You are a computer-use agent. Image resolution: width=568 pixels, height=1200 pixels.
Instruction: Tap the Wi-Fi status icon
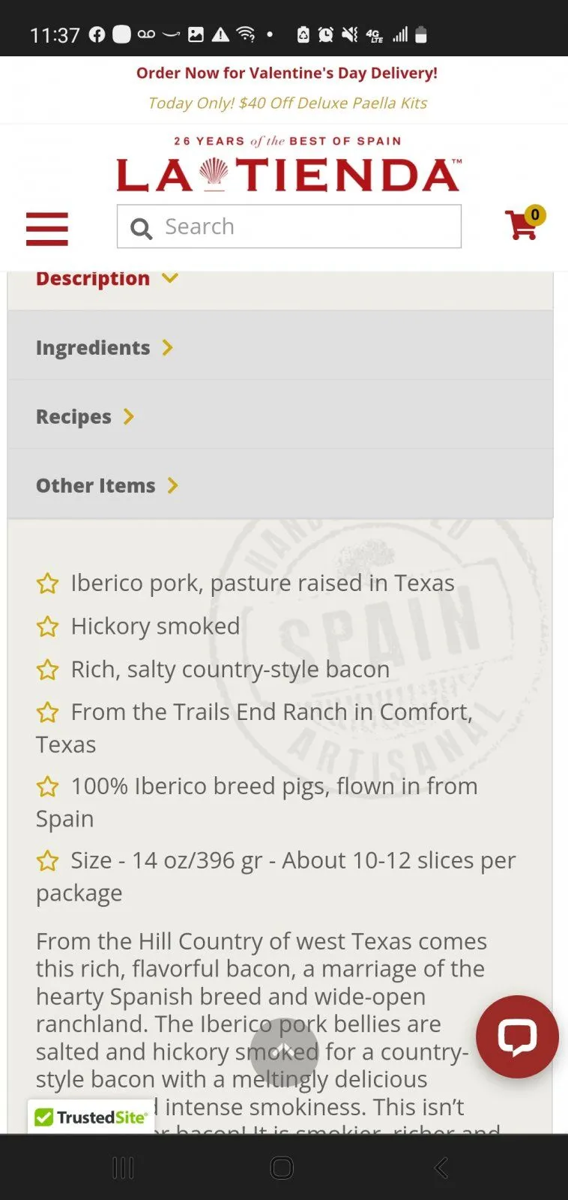pos(245,34)
